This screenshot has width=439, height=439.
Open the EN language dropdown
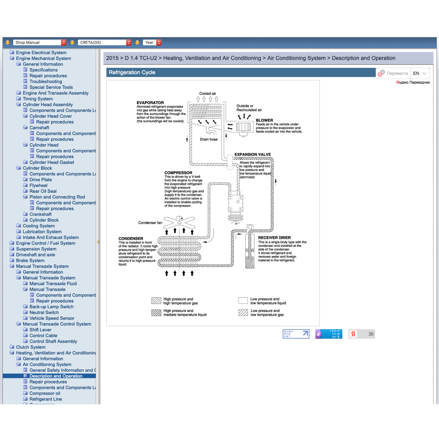click(419, 73)
